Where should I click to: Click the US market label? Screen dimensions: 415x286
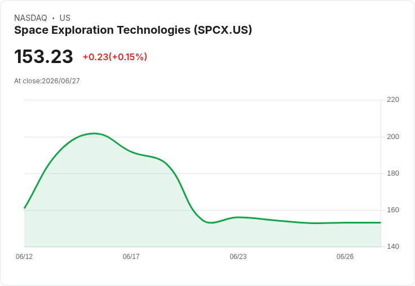(65, 17)
